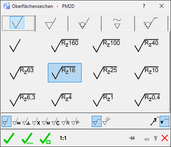Activate the leader arrow placement option
The height and width of the screenshot is (147, 171).
pyautogui.click(x=155, y=121)
